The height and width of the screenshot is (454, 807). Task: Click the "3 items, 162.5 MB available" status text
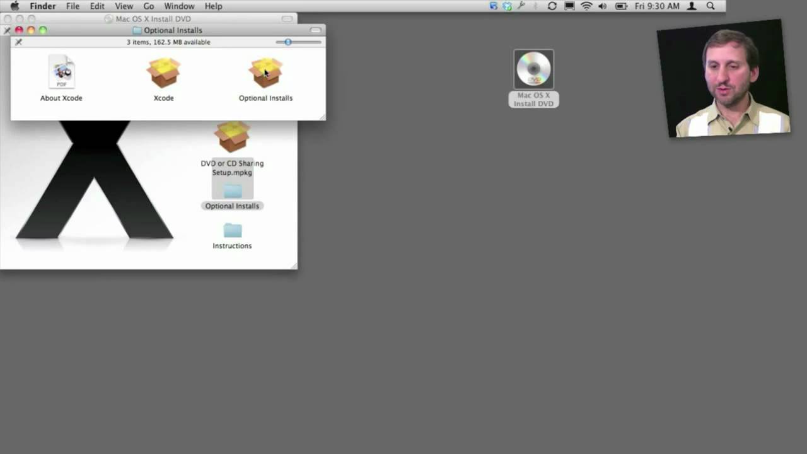pos(168,42)
